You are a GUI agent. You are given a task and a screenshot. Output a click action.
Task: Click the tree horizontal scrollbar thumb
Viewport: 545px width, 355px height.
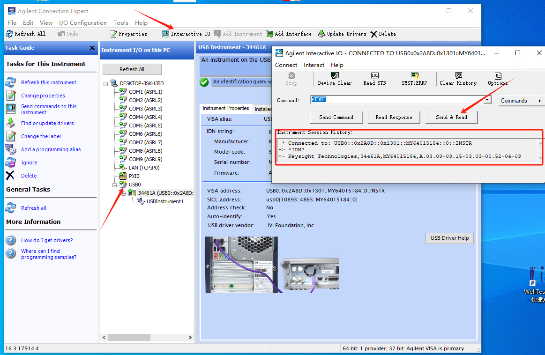click(x=129, y=337)
